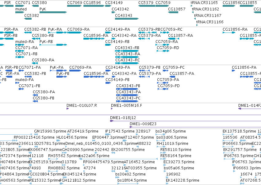Screen dimensions: 261x185
Task: Open the CG18596 gene feature in top track
Action: tap(94, 6)
